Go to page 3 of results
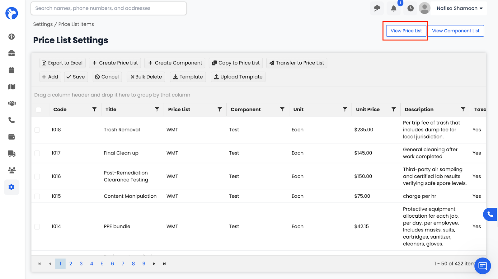498x279 pixels. click(x=81, y=264)
